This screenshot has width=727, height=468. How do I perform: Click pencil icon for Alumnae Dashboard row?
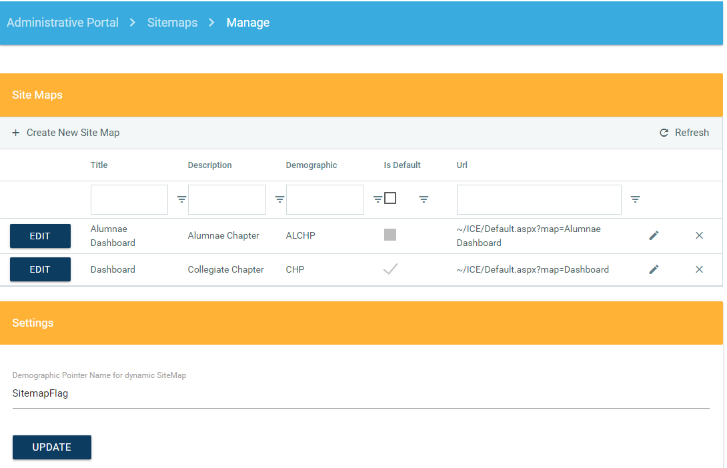654,235
